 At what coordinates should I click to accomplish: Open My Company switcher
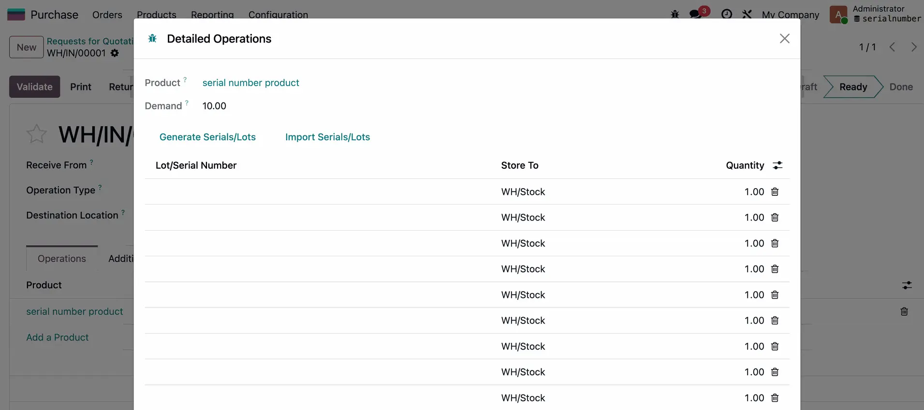pos(790,15)
